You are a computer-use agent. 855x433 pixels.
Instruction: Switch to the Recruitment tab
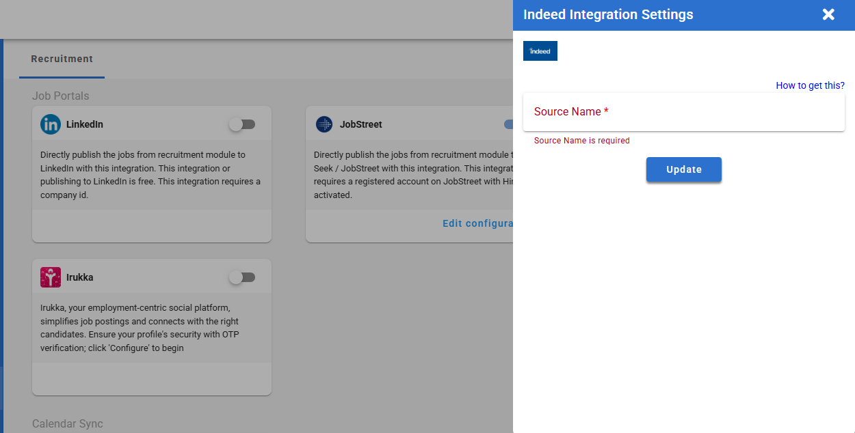[62, 59]
